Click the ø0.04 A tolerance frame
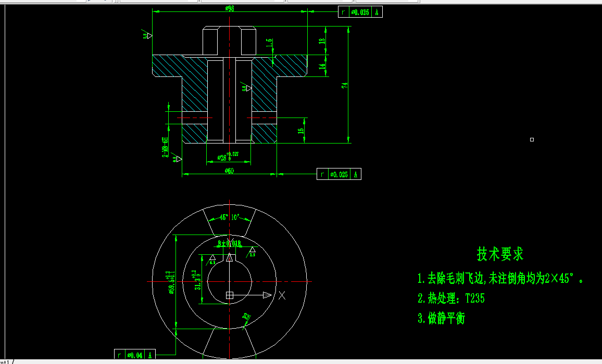Viewport: 602px width, 364px height. tap(135, 355)
